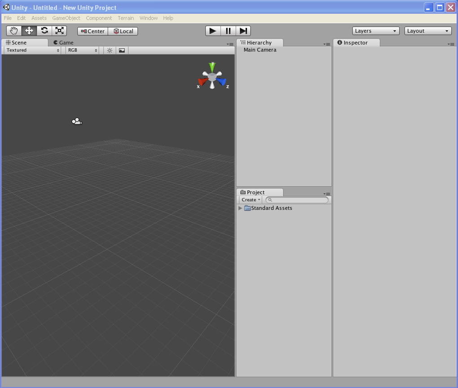
Task: Click the red X axis of scene gizmo
Action: click(202, 82)
